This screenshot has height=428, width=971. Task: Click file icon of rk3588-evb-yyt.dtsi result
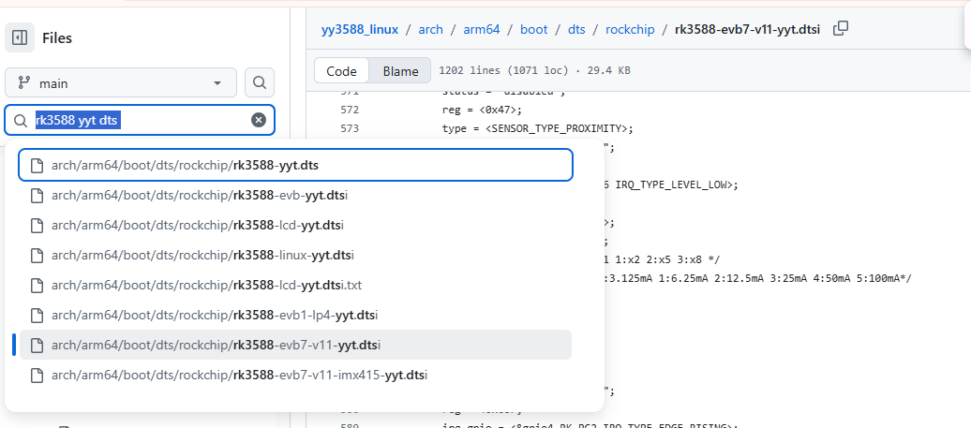[37, 195]
